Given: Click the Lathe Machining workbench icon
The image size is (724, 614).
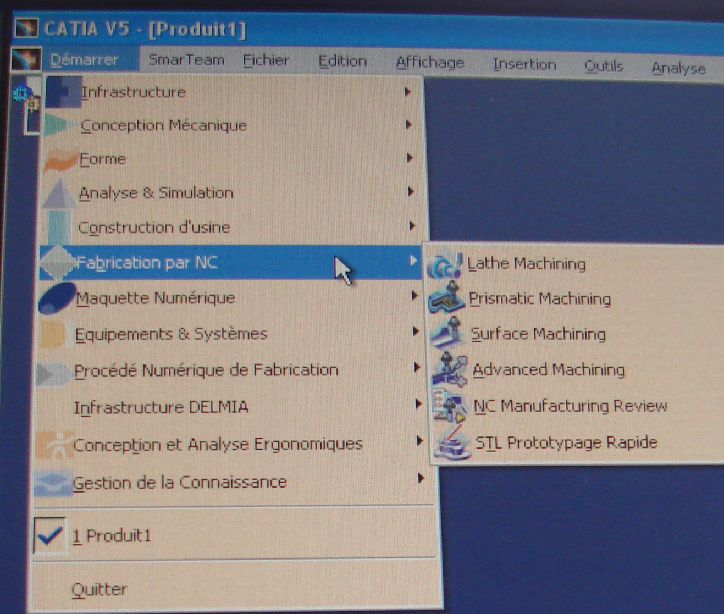Looking at the screenshot, I should tap(445, 264).
